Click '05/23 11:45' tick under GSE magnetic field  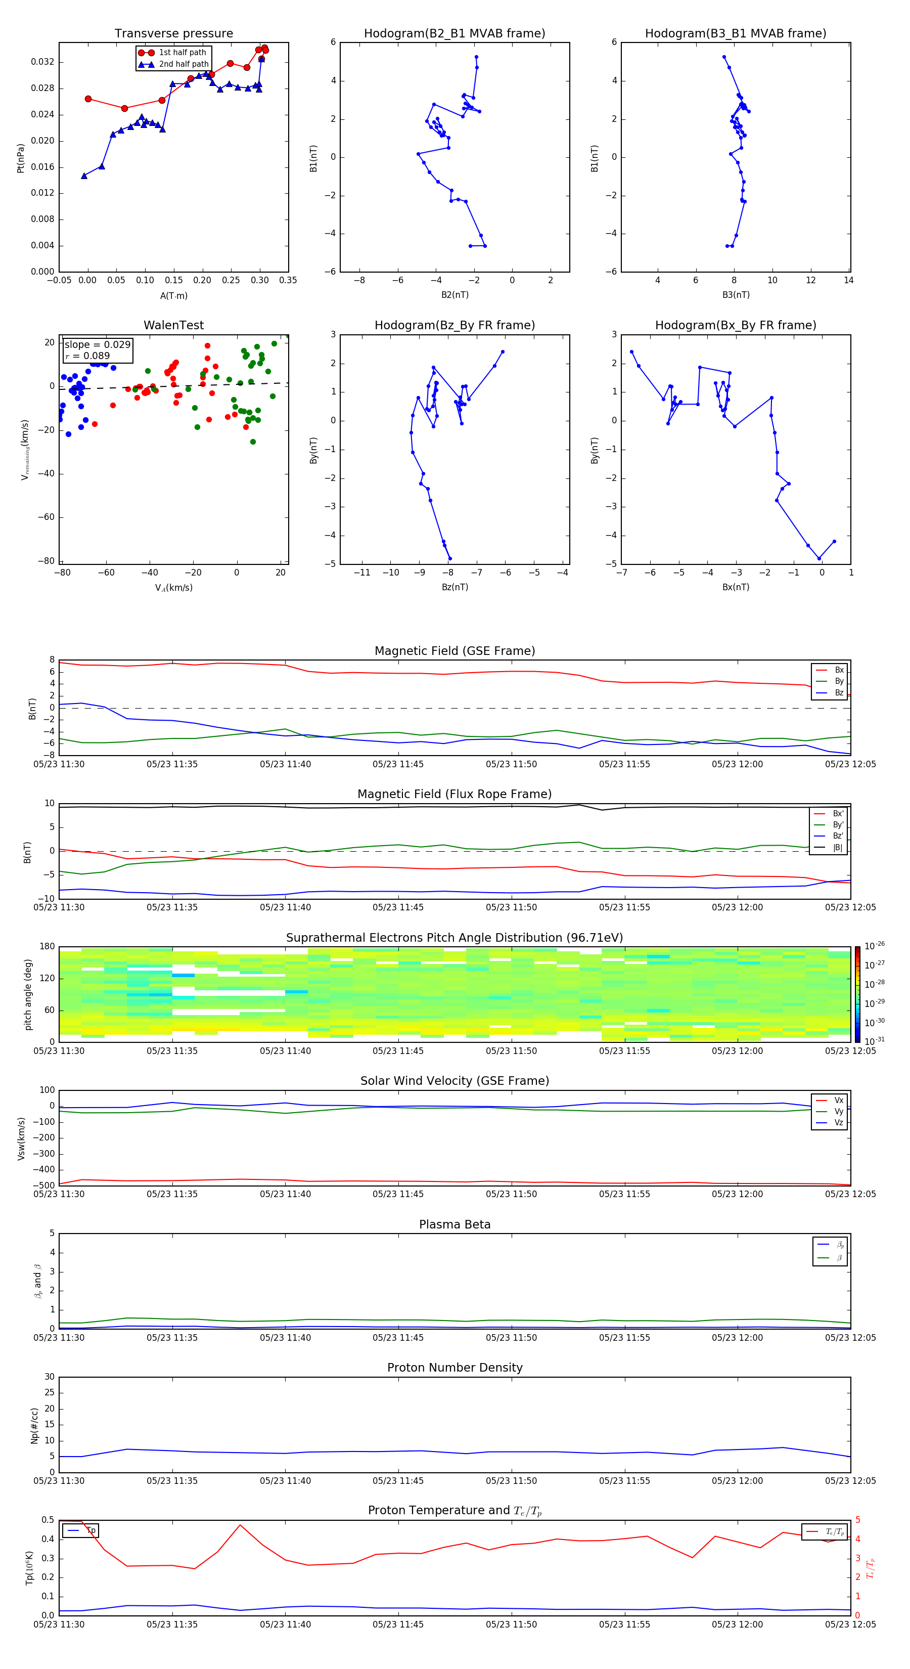(x=398, y=765)
